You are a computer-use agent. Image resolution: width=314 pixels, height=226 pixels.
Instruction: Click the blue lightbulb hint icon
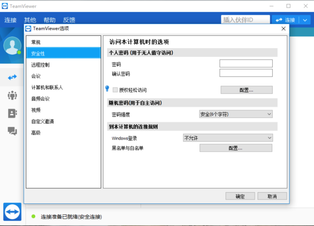click(107, 88)
